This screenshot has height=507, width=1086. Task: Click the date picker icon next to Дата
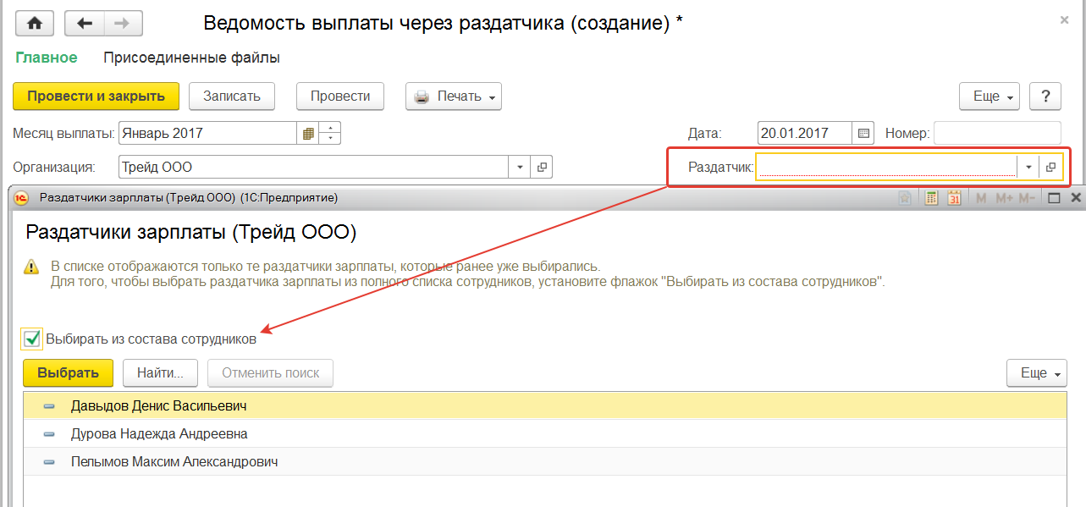coord(863,133)
